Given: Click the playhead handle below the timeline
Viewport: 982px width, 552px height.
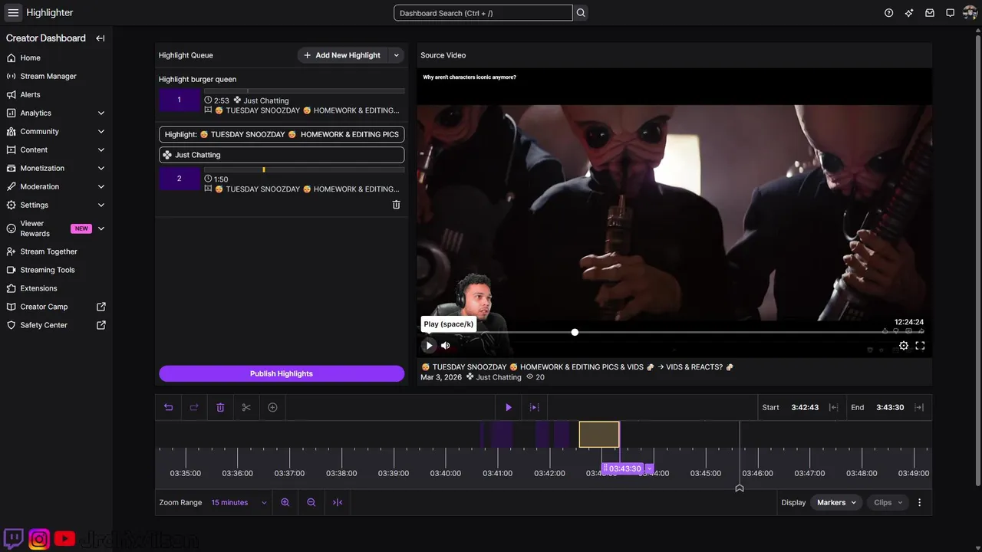Looking at the screenshot, I should click(740, 488).
